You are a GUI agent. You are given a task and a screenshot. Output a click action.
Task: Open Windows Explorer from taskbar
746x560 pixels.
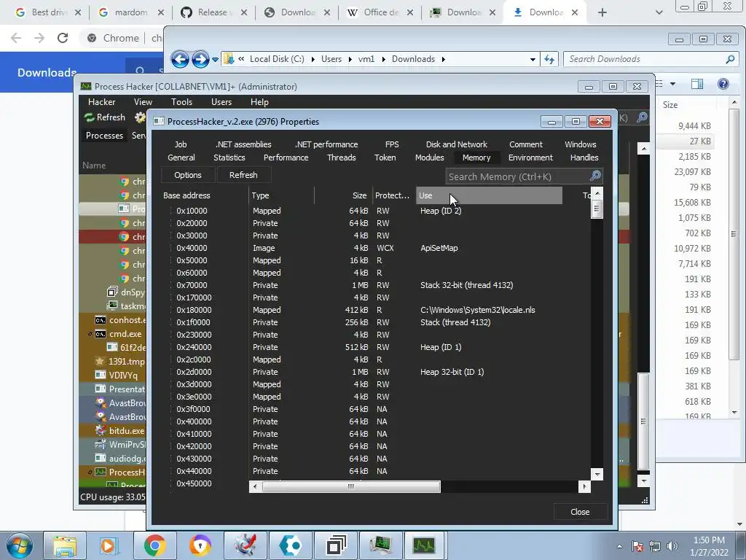coord(64,545)
